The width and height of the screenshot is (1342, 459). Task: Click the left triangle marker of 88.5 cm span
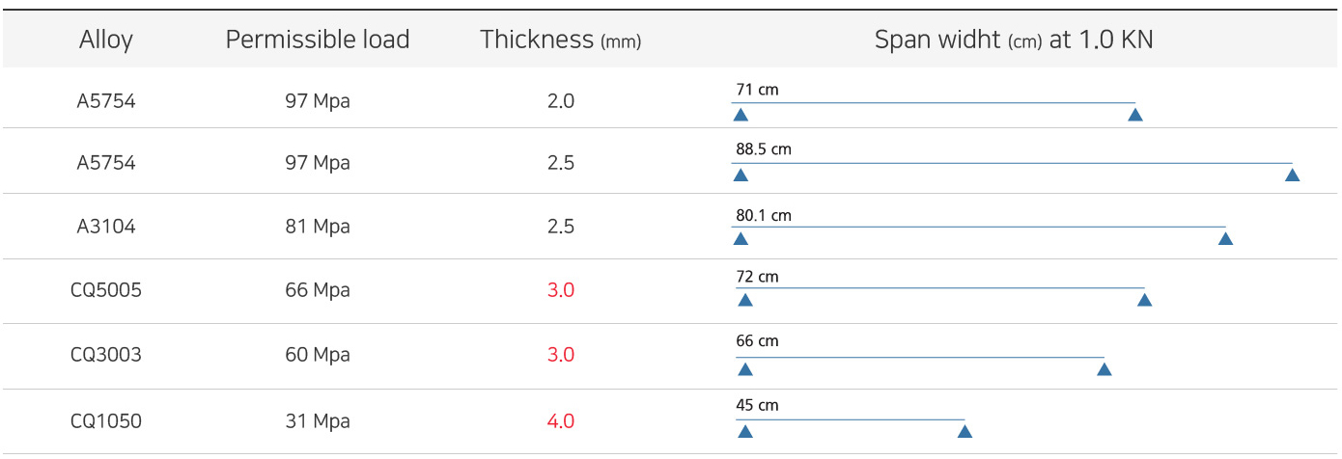(741, 175)
